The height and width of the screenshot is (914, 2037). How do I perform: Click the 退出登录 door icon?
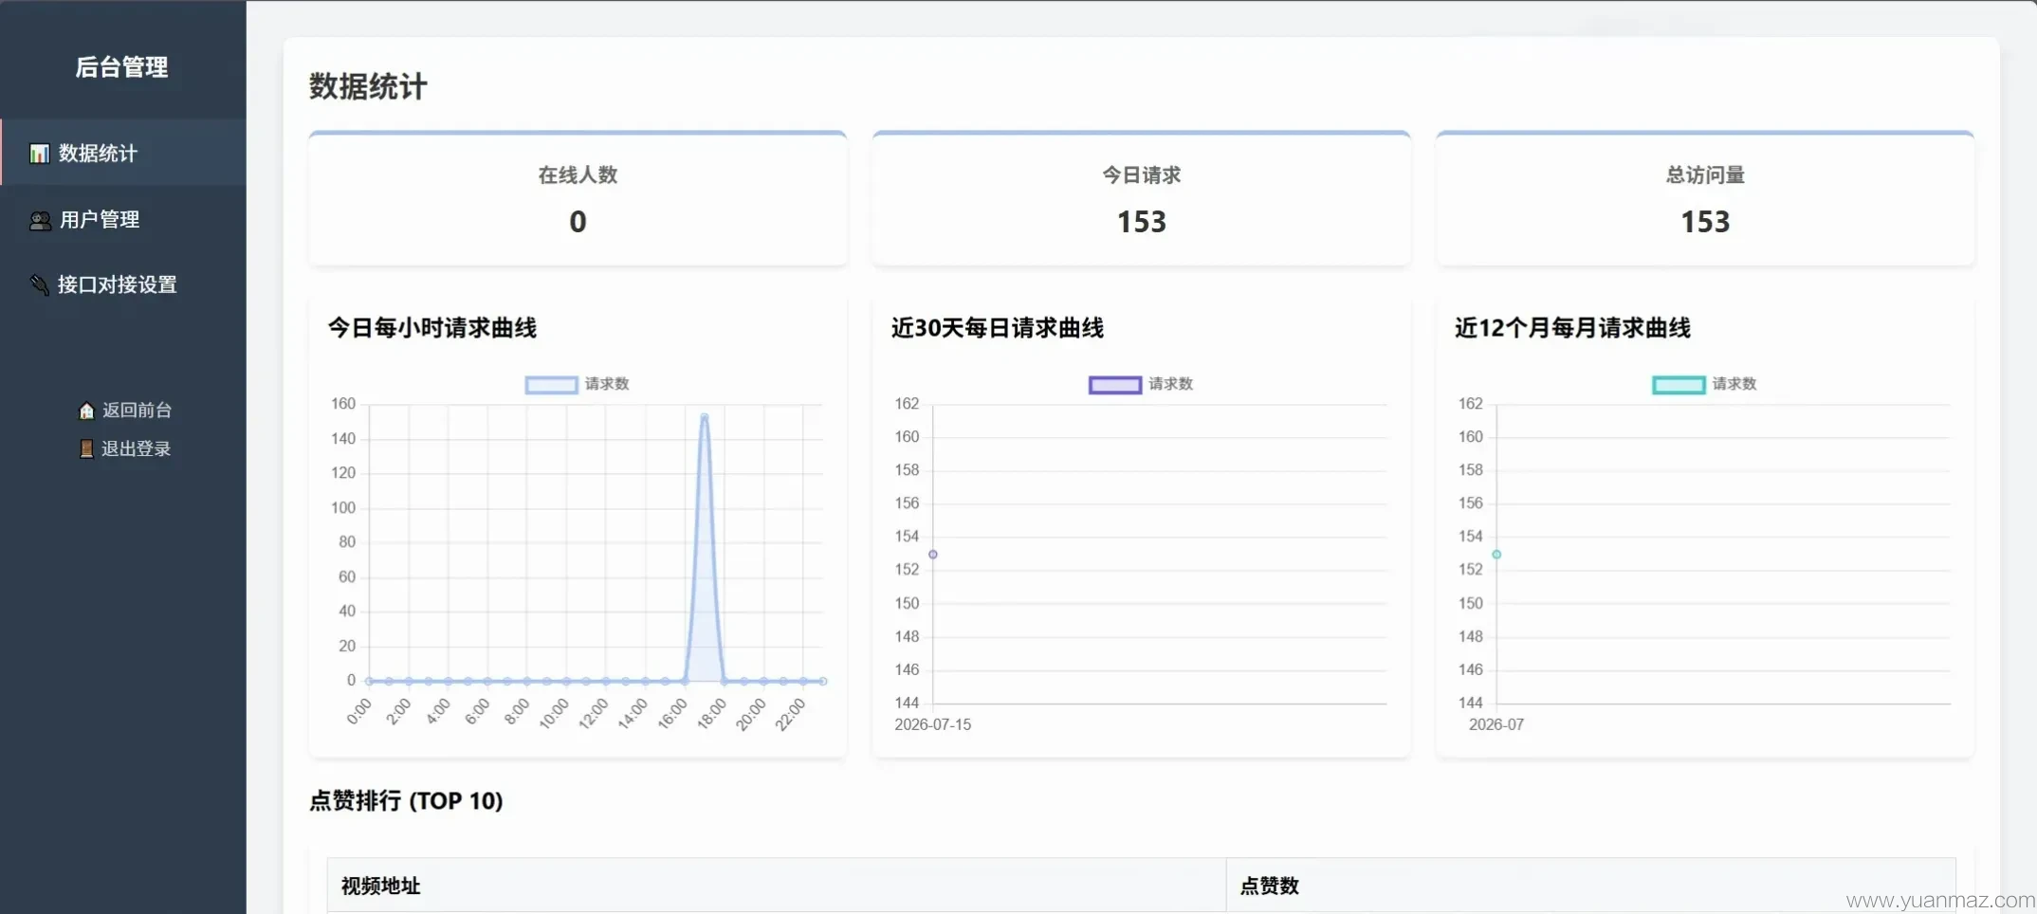coord(86,449)
